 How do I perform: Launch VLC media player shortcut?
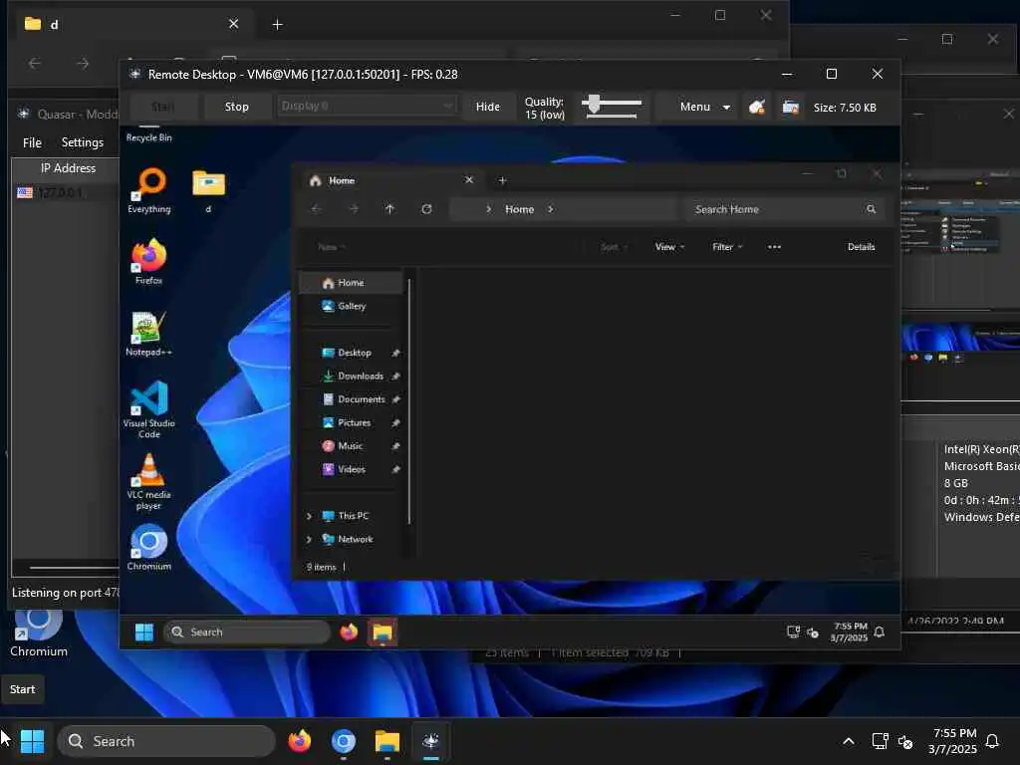[149, 481]
